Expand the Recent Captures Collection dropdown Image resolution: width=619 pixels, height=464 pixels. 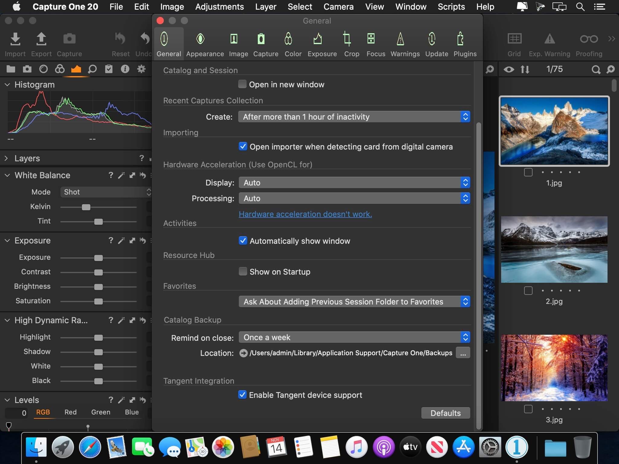click(x=354, y=117)
